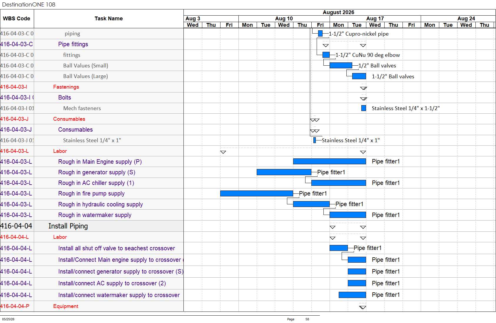Click the Task Name column header
Screen dimensions: 496x323
click(x=109, y=19)
